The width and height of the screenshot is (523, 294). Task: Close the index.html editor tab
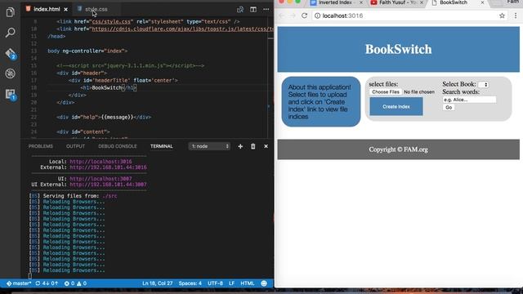[65, 9]
